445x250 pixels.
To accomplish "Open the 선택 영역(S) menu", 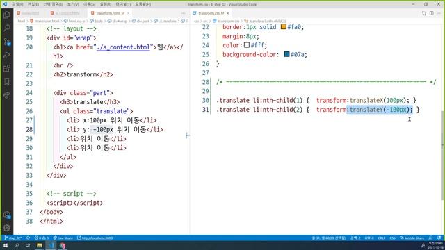I will point(53,4).
